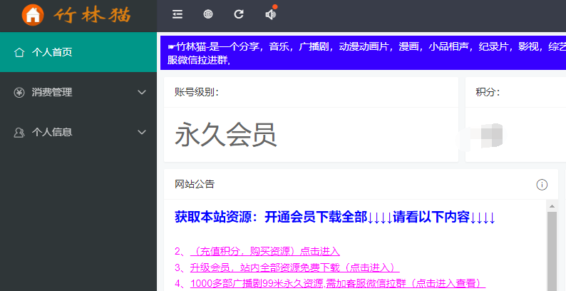This screenshot has height=291, width=566.
Task: Open the 个人信息 menu
Action: [x=78, y=132]
